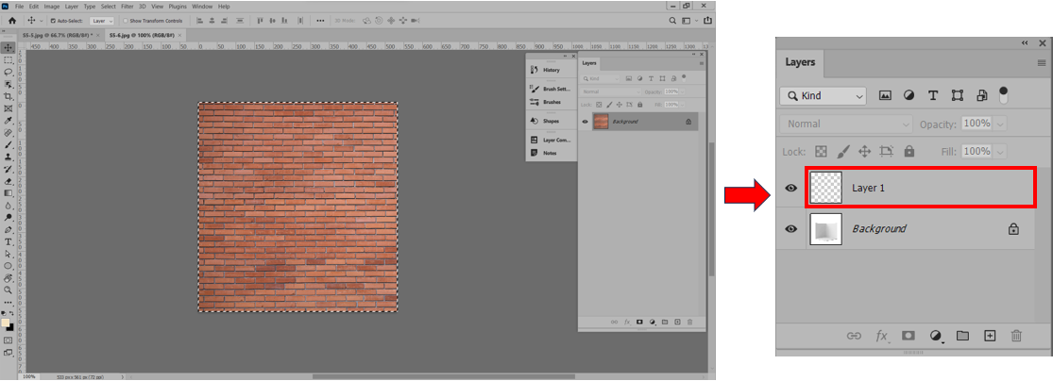Enable the Show Transform Controls checkbox
The width and height of the screenshot is (1053, 381).
125,21
